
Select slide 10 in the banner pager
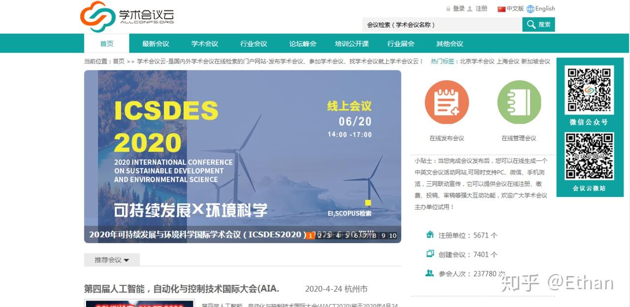(x=393, y=236)
